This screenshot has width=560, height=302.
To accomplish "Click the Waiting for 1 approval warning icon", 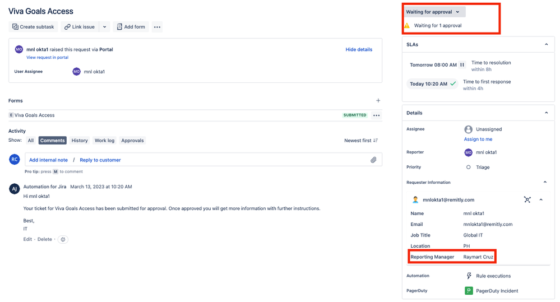I will pos(407,26).
